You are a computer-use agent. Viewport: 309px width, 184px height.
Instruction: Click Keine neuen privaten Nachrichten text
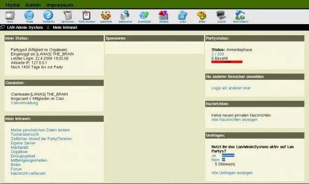tap(241, 115)
